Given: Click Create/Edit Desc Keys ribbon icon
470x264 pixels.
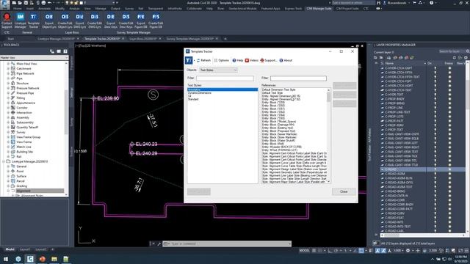Looking at the screenshot, I should point(126,21).
